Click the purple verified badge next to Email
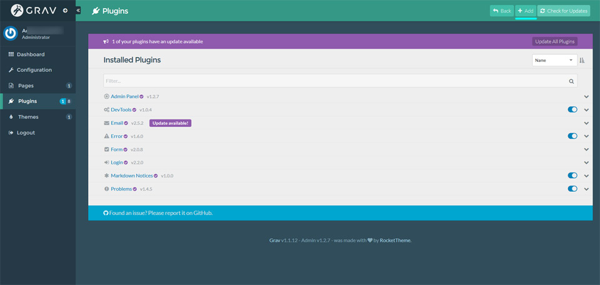 click(126, 123)
